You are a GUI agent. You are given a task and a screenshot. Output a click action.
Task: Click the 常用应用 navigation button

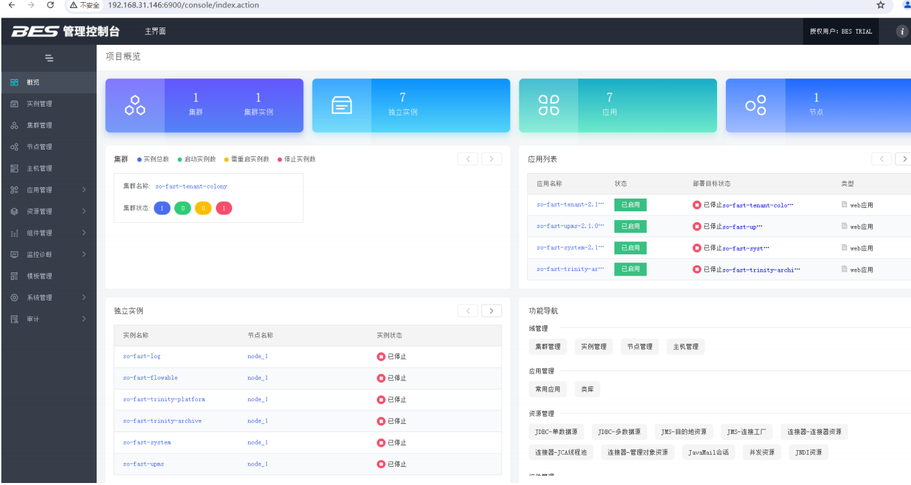pyautogui.click(x=547, y=389)
